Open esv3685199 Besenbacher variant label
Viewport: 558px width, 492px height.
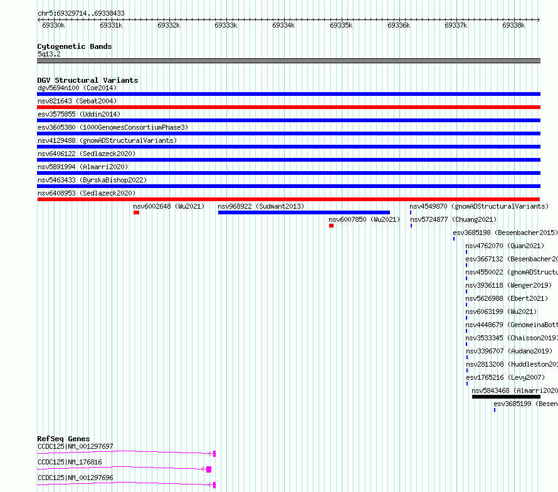pos(525,404)
